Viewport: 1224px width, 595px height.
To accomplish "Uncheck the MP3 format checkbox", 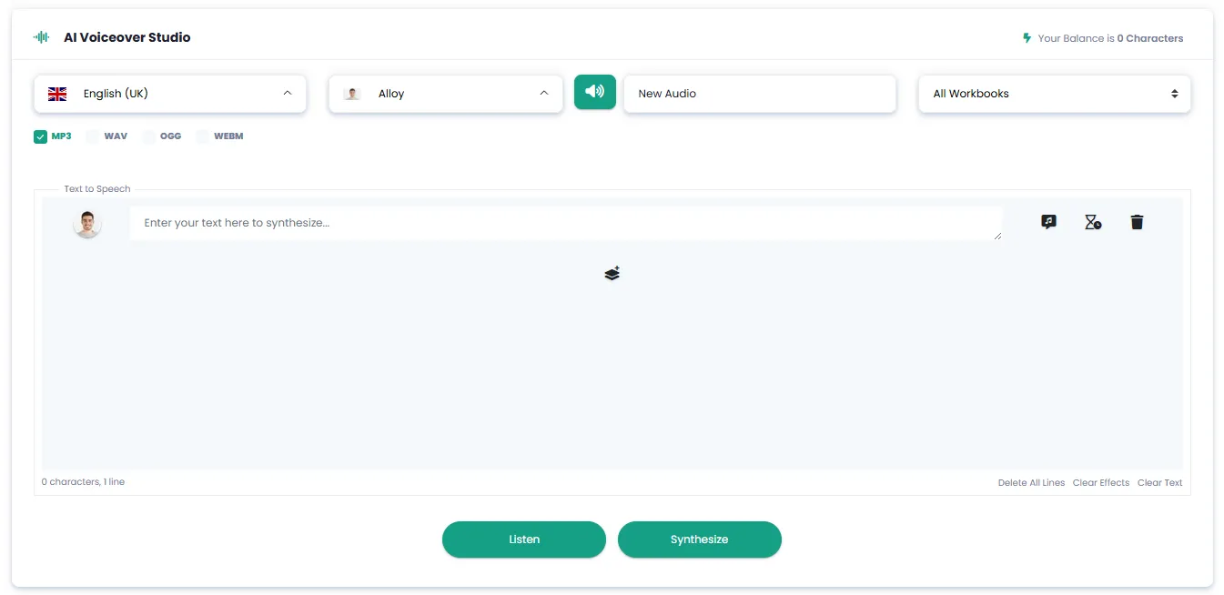I will click(x=41, y=136).
